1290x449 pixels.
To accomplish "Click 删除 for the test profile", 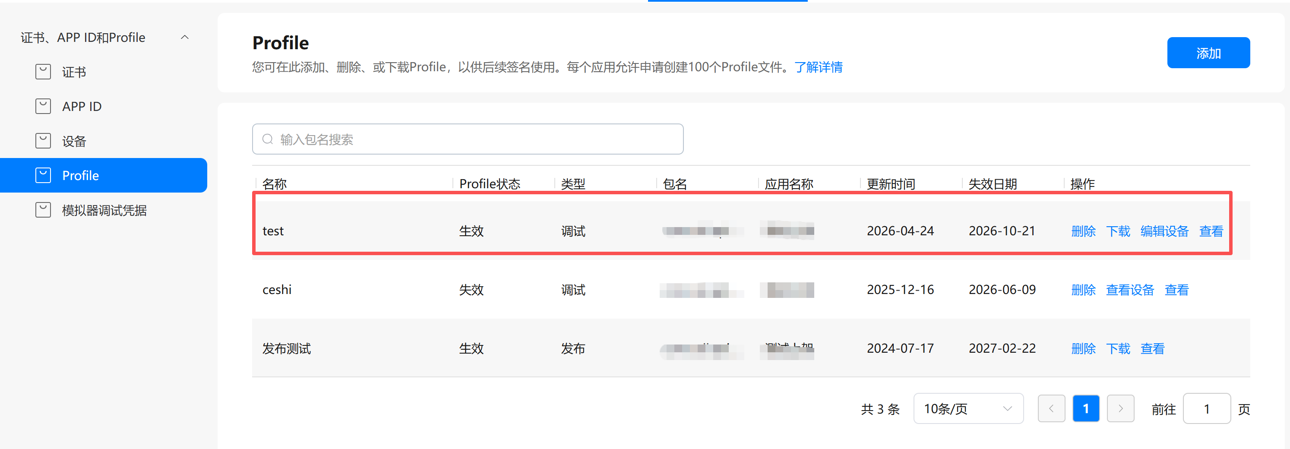I will tap(1083, 231).
